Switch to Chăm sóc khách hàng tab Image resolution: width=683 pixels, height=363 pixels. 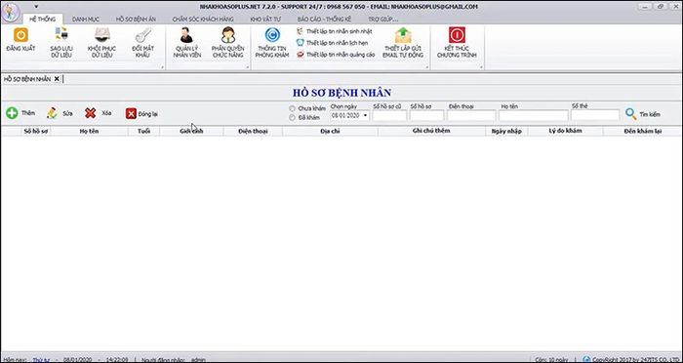(203, 20)
